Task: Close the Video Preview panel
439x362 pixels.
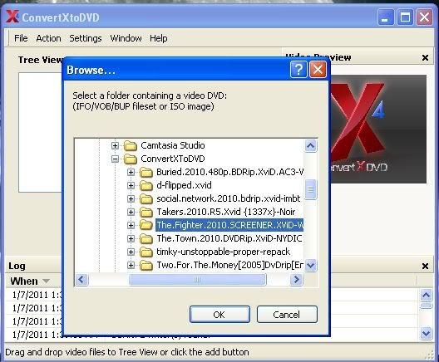Action: 425,58
